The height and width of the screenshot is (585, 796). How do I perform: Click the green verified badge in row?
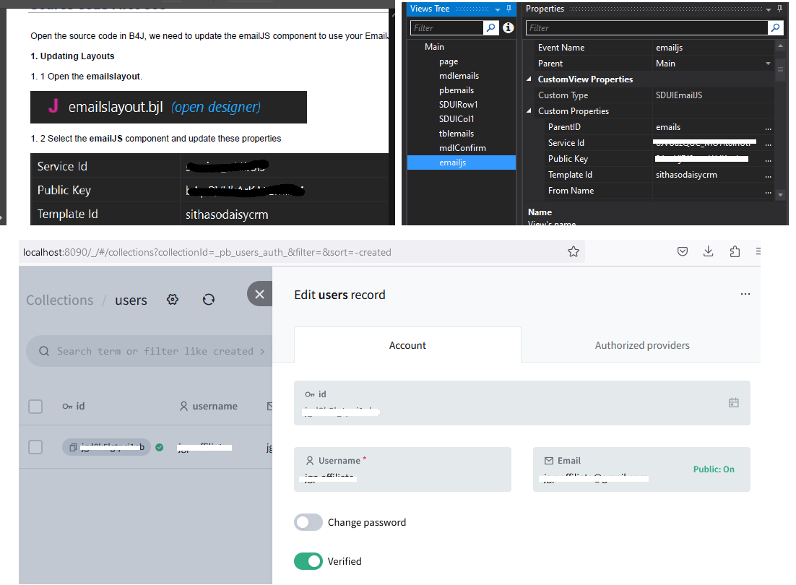click(160, 447)
